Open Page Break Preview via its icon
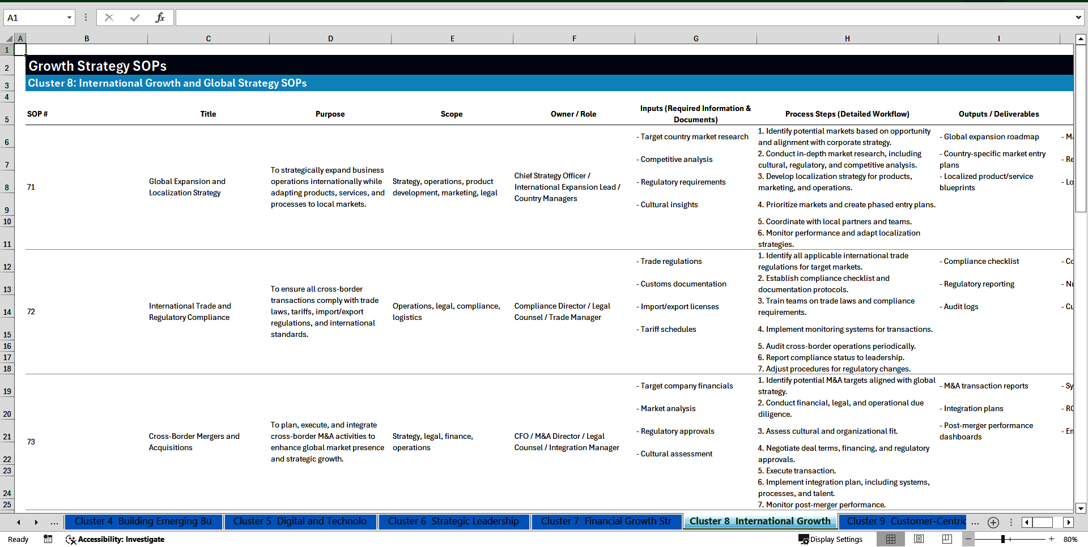The height and width of the screenshot is (547, 1088). tap(946, 539)
